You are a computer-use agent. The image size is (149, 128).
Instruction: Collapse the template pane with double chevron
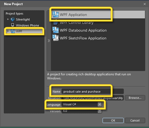(49, 41)
